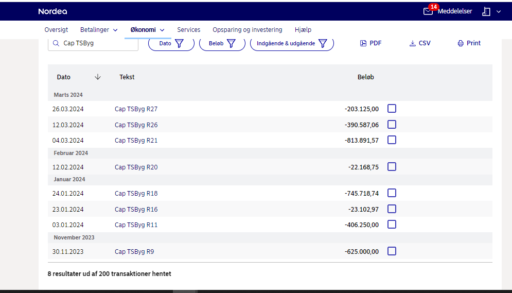Click the Indgående & udgående funnel icon
512x293 pixels.
tap(323, 43)
